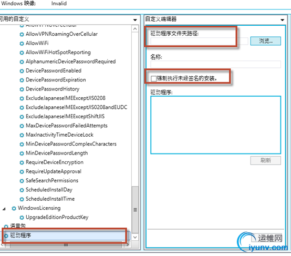Select the 驱动程序 driver tree item
Image resolution: width=291 pixels, height=256 pixels.
(x=20, y=235)
